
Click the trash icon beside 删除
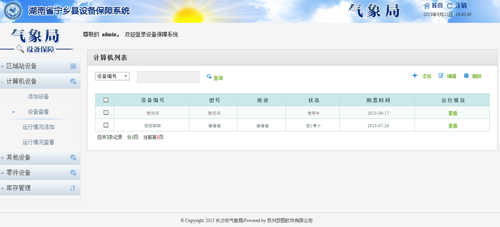point(466,76)
